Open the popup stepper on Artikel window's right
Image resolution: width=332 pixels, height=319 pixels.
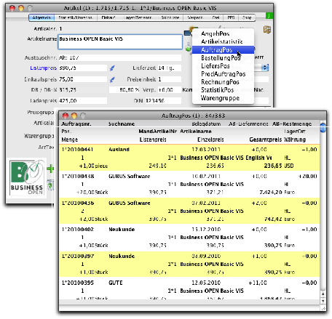coord(265,68)
